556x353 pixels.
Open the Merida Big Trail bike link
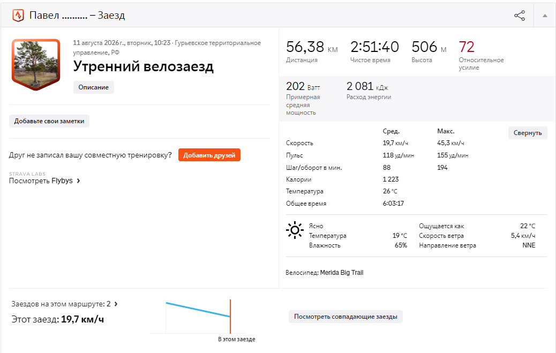[341, 273]
